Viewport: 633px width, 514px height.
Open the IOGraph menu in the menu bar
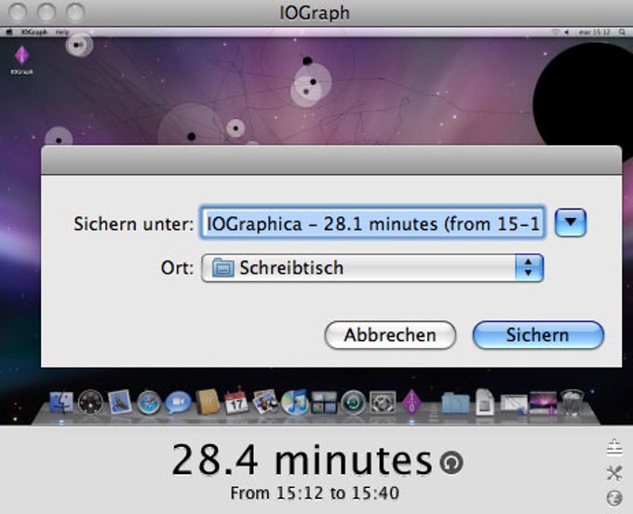pyautogui.click(x=34, y=32)
